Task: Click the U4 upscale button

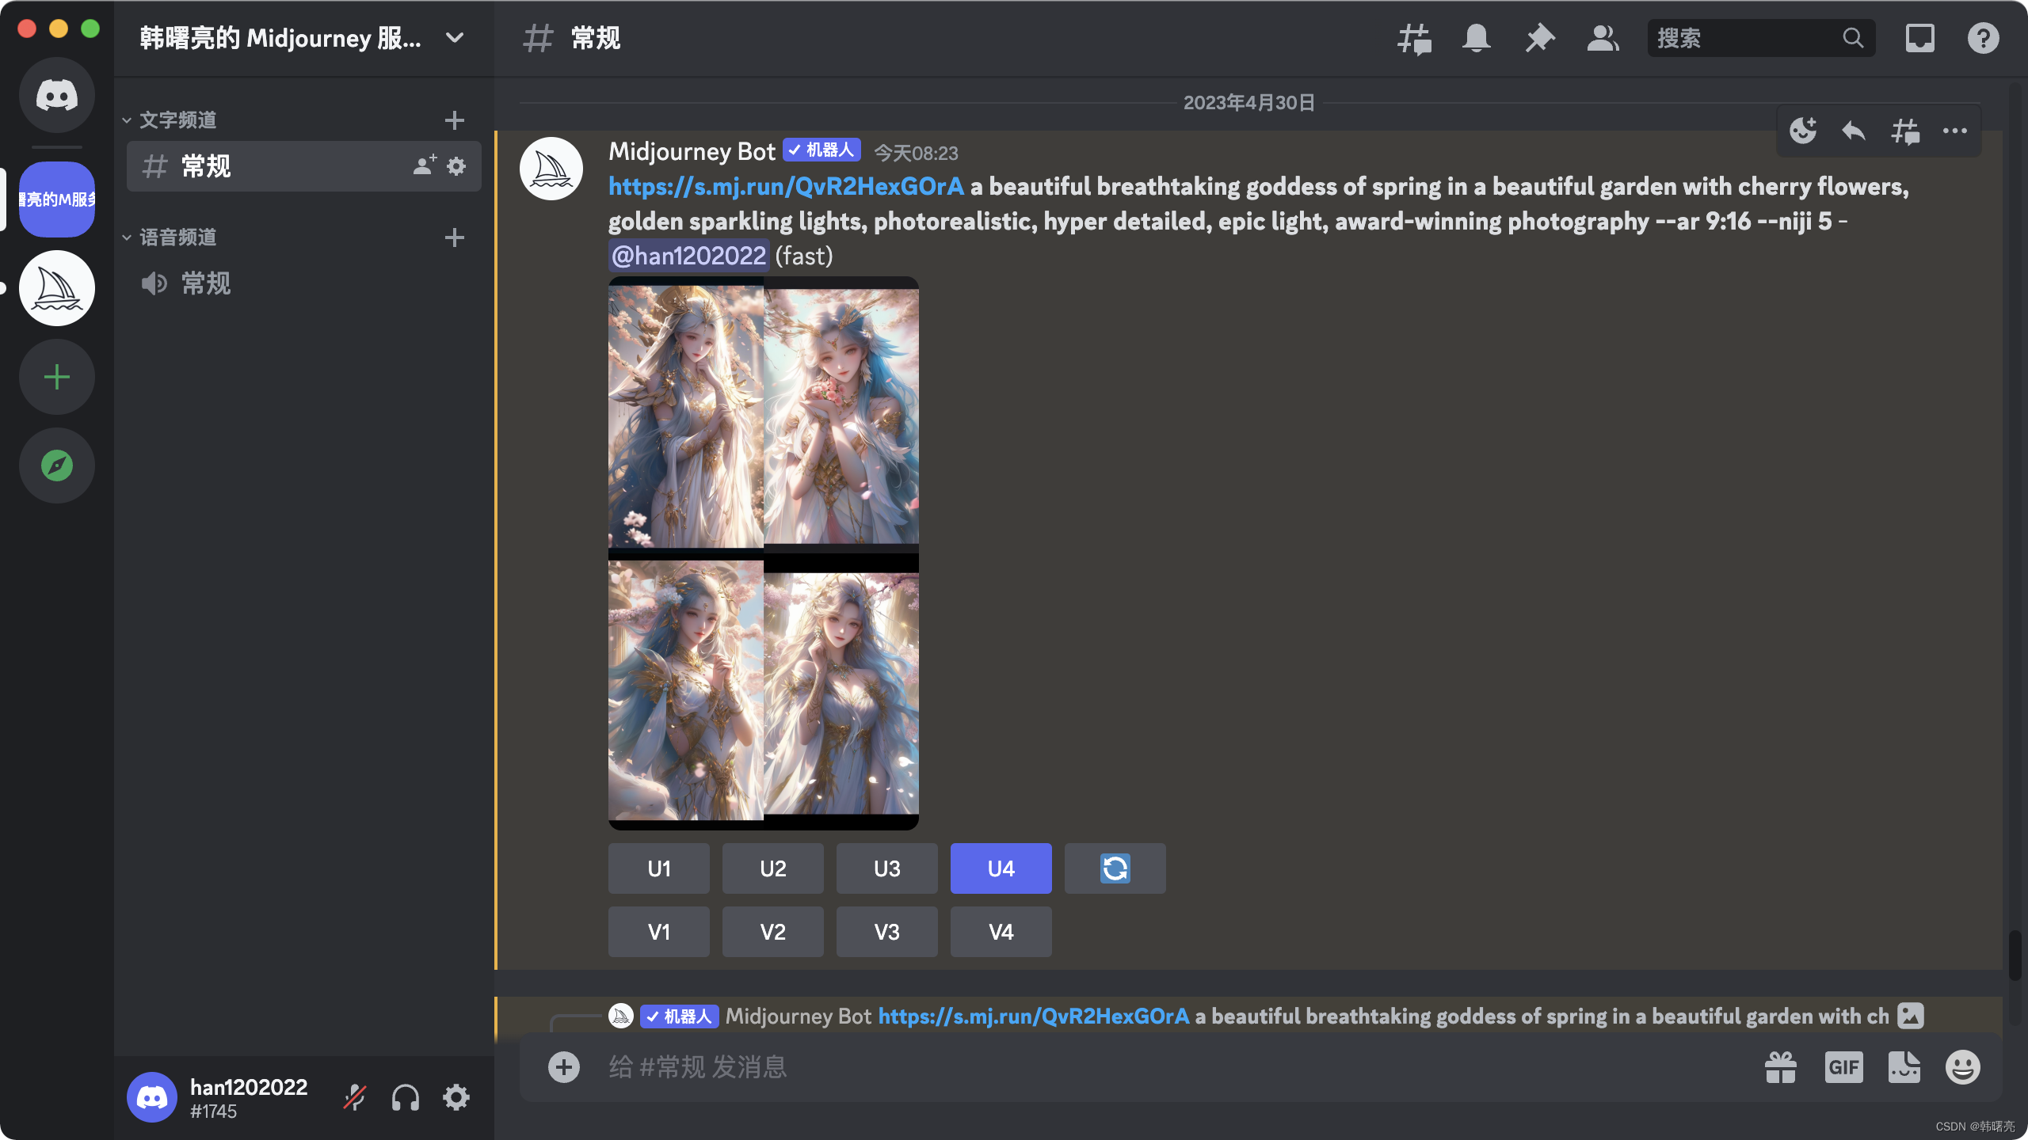Action: click(1000, 867)
